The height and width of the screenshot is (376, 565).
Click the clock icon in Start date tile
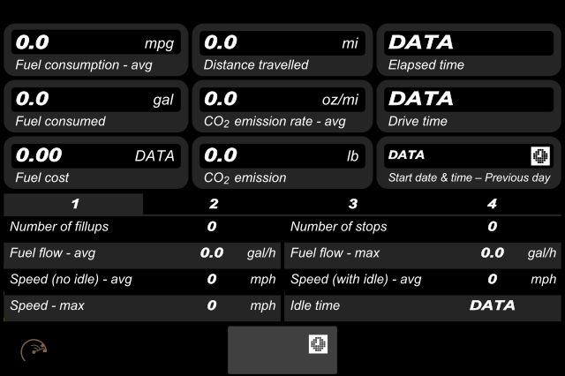[x=540, y=156]
